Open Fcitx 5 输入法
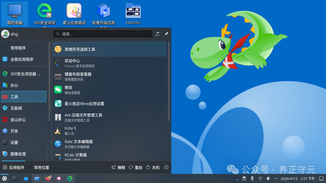The width and height of the screenshot is (326, 183). coord(109,131)
